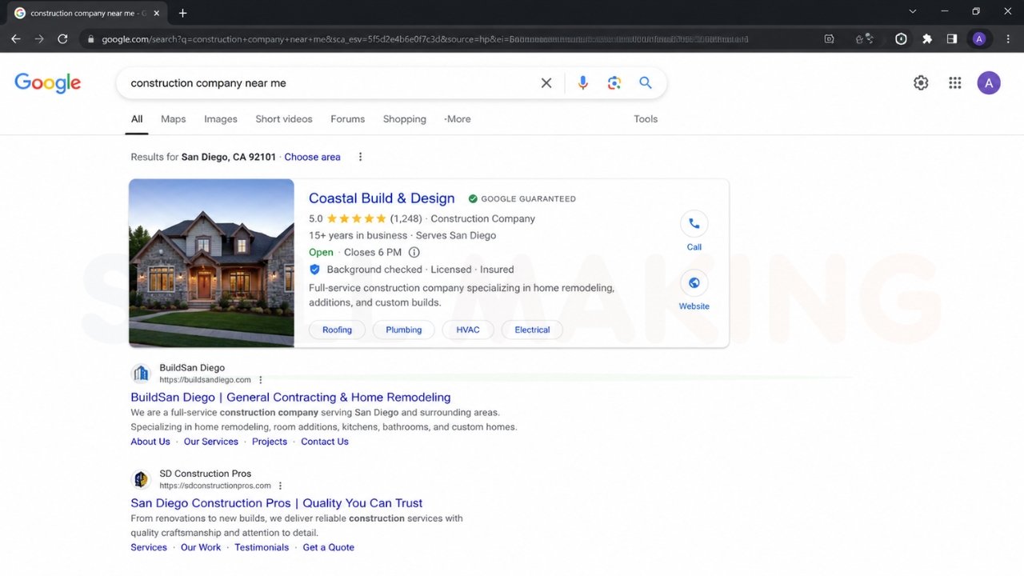
Task: Open SD Construction Pros Our Work sitelink
Action: click(201, 547)
